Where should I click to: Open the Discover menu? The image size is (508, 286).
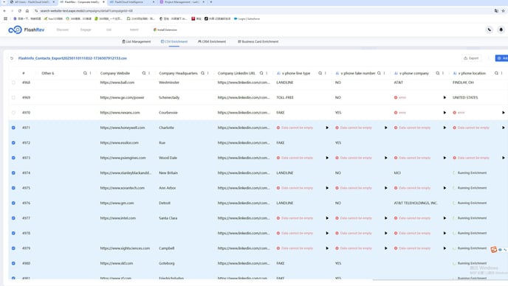(x=63, y=29)
